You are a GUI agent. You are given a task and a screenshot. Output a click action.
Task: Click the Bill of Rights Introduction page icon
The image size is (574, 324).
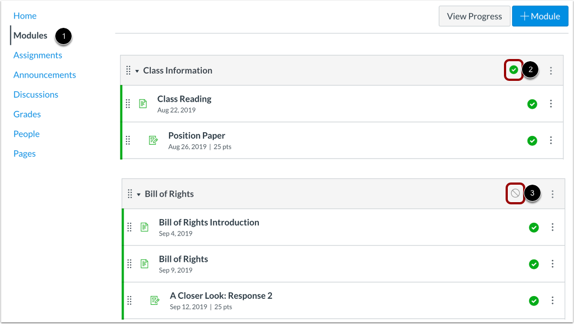[x=144, y=226]
